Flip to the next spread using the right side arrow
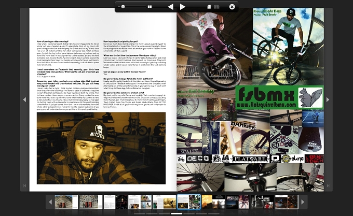This screenshot has height=216, width=353. [x=328, y=99]
